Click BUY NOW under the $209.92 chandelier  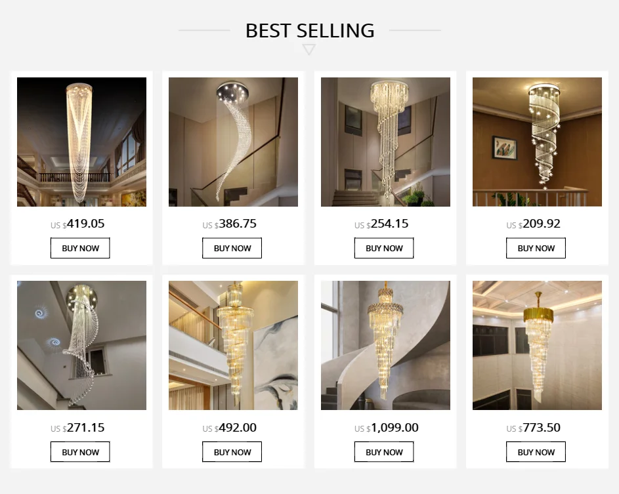(x=536, y=248)
